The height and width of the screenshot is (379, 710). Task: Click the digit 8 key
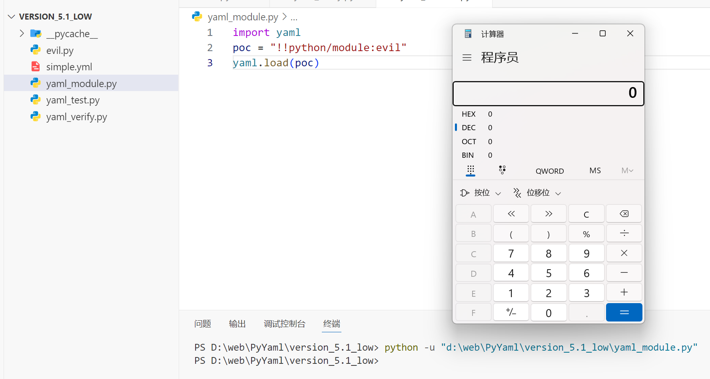click(x=548, y=253)
